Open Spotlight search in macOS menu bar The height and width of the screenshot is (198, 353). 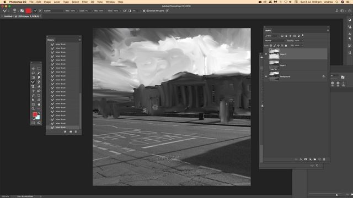point(337,2)
